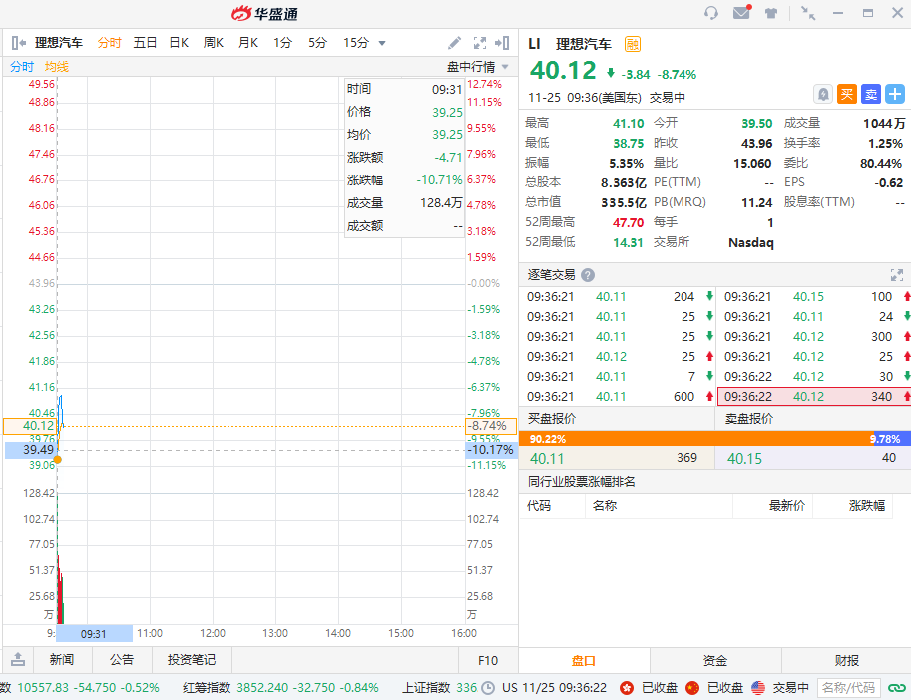The height and width of the screenshot is (700, 911).
Task: Toggle the 分时 line display
Action: click(x=22, y=67)
